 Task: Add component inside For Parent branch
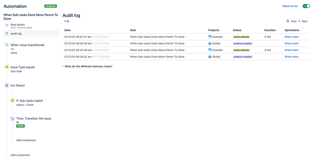tap(26, 140)
